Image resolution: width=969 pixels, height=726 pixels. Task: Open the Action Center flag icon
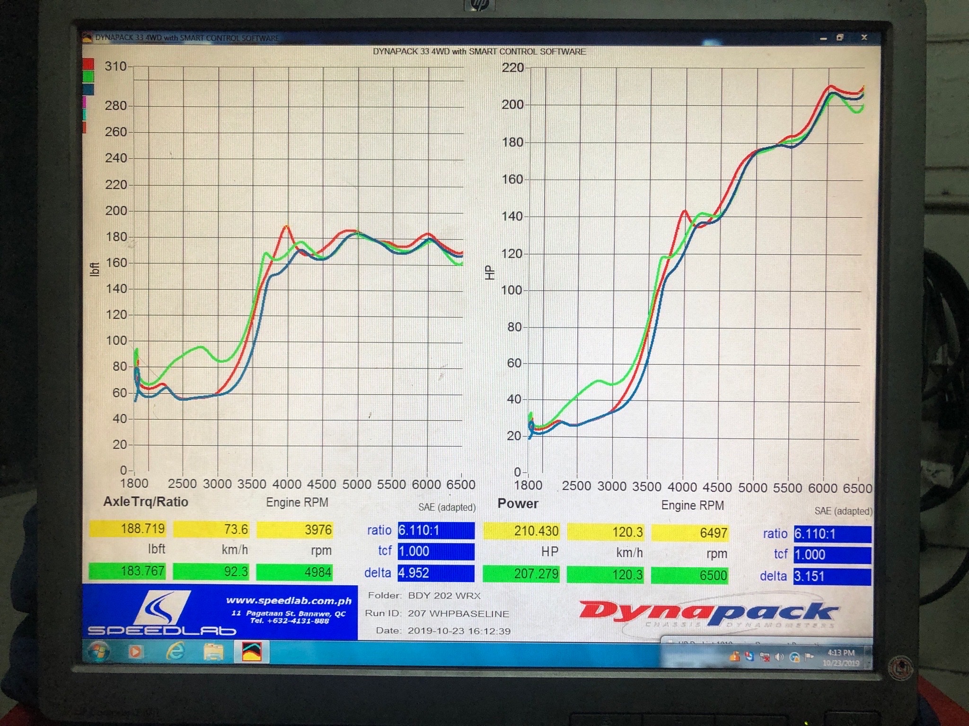tap(809, 657)
